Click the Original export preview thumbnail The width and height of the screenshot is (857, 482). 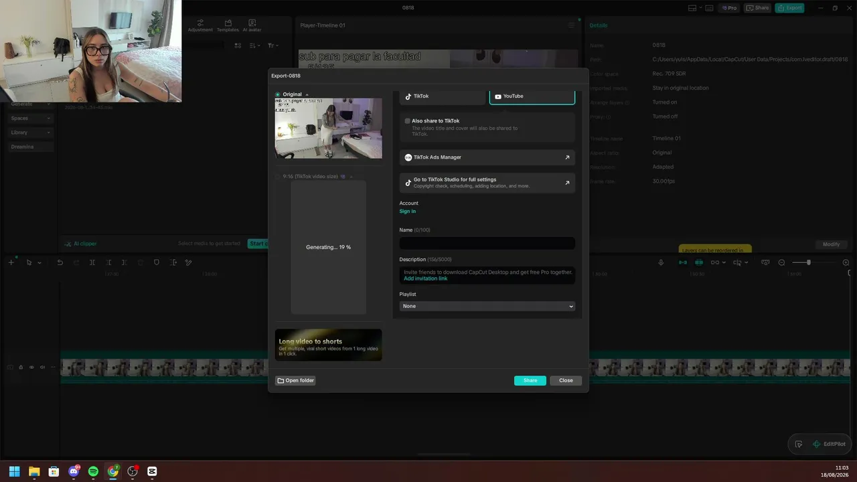(329, 129)
